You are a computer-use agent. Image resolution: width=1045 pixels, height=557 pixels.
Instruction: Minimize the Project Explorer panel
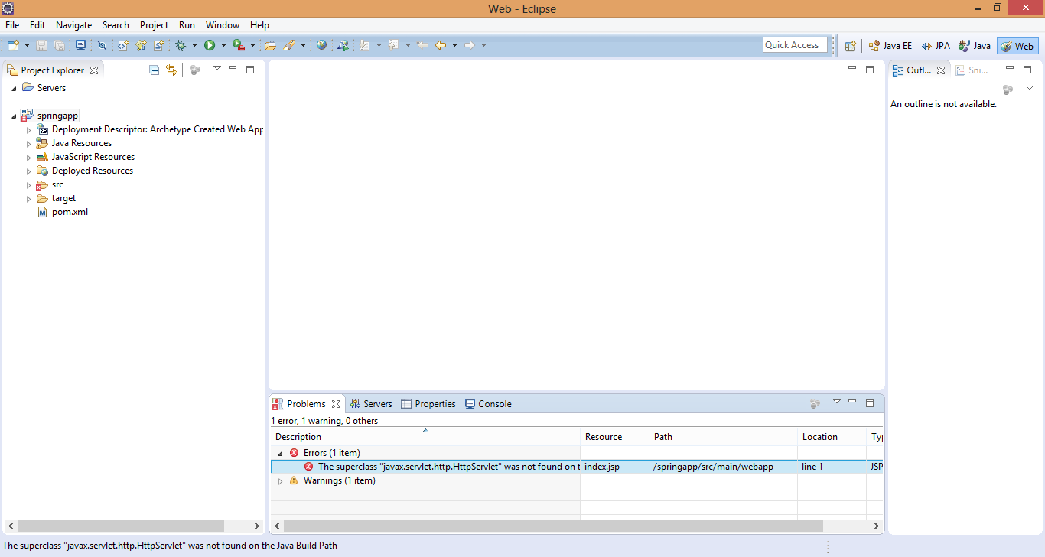(x=233, y=69)
